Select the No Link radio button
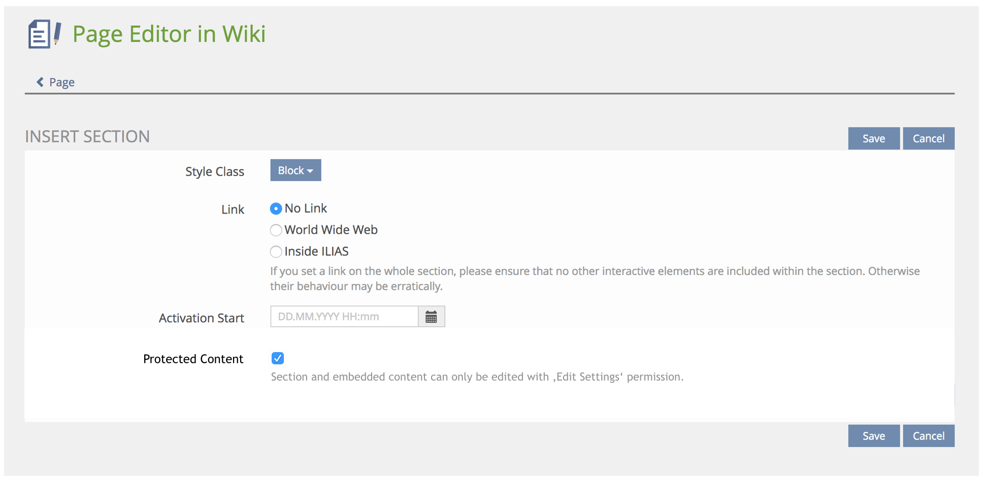The height and width of the screenshot is (481, 984). point(276,209)
